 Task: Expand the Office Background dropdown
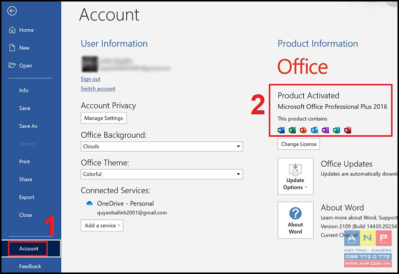pos(162,146)
